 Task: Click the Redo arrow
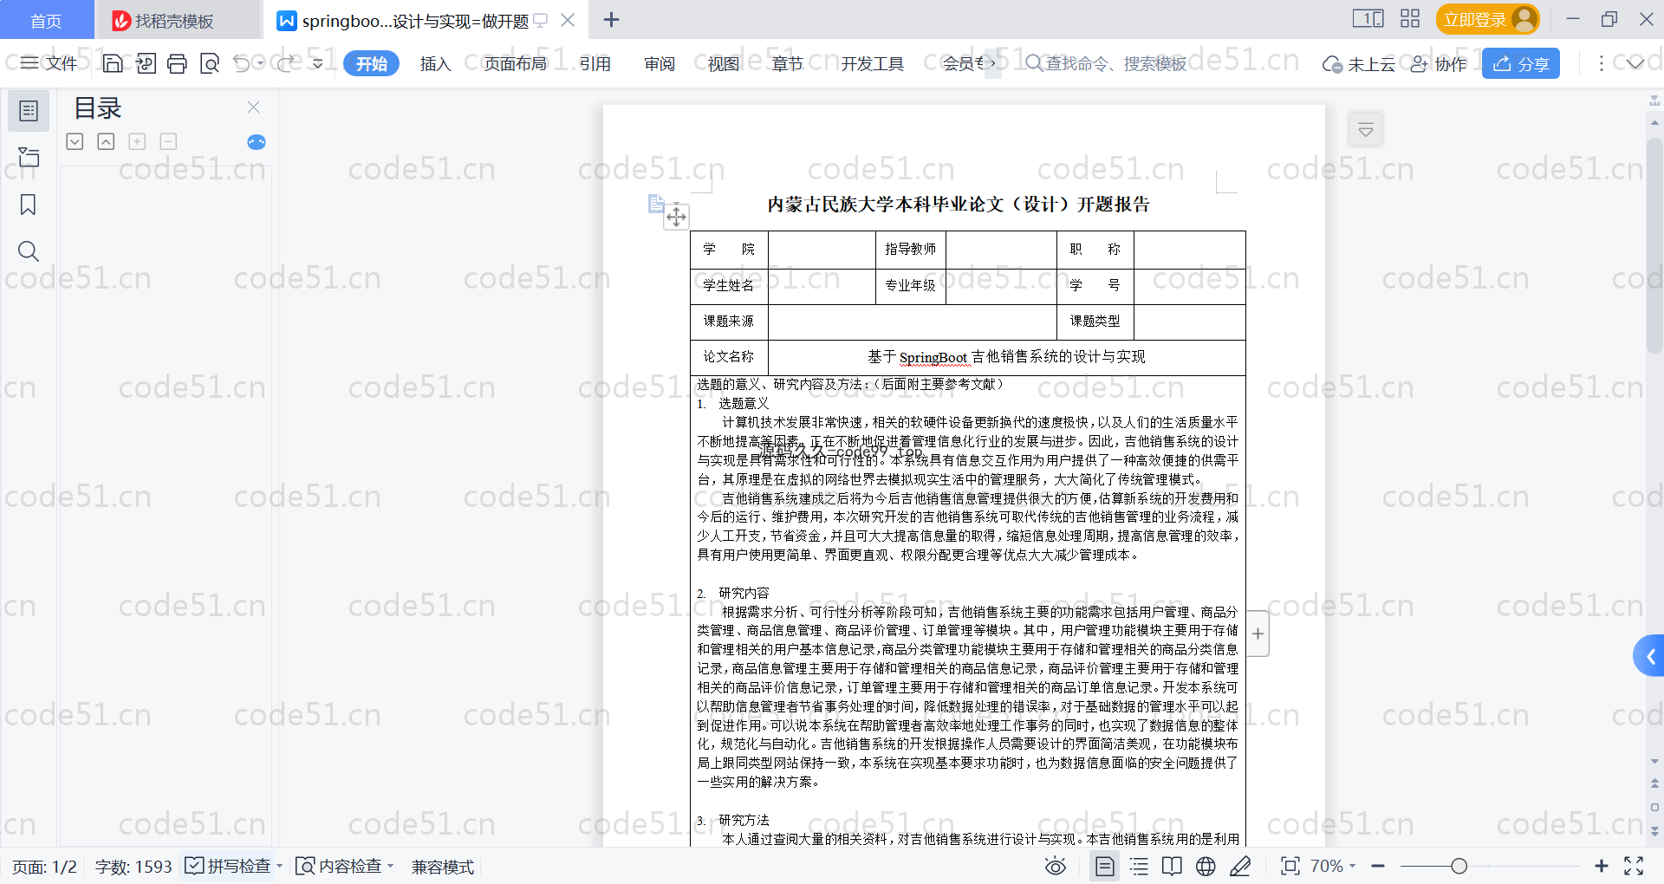pos(285,63)
